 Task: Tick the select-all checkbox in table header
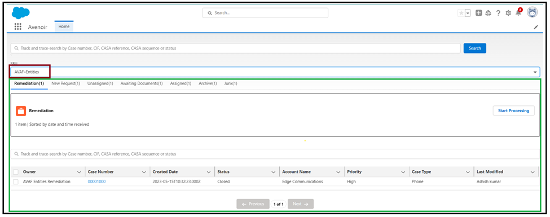click(x=16, y=172)
